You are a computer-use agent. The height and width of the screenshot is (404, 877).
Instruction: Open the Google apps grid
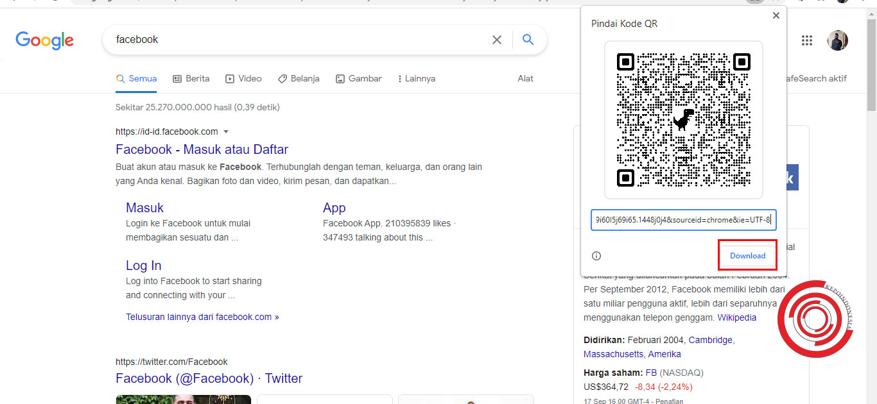click(807, 40)
